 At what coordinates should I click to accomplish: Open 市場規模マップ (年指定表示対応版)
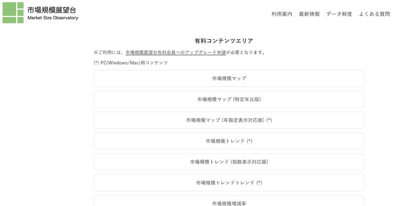pyautogui.click(x=229, y=120)
